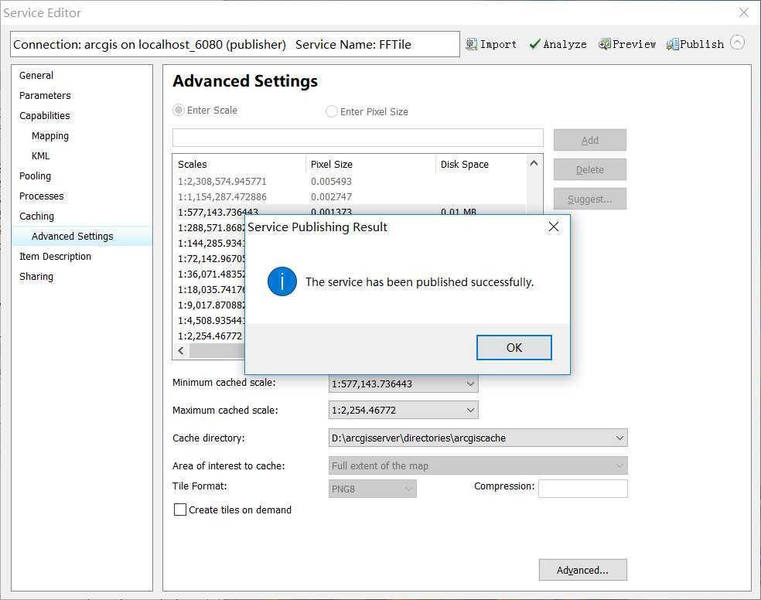Open Preview from the toolbar
This screenshot has height=600, width=761.
[x=627, y=44]
